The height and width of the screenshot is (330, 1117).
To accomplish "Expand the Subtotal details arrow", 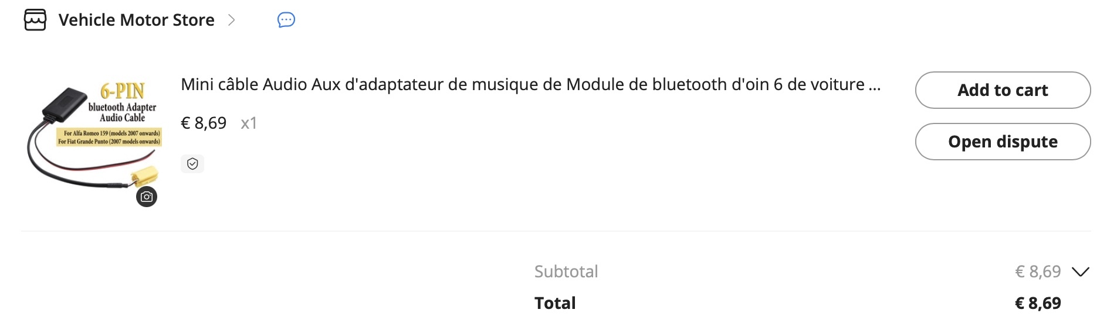I will click(1080, 271).
